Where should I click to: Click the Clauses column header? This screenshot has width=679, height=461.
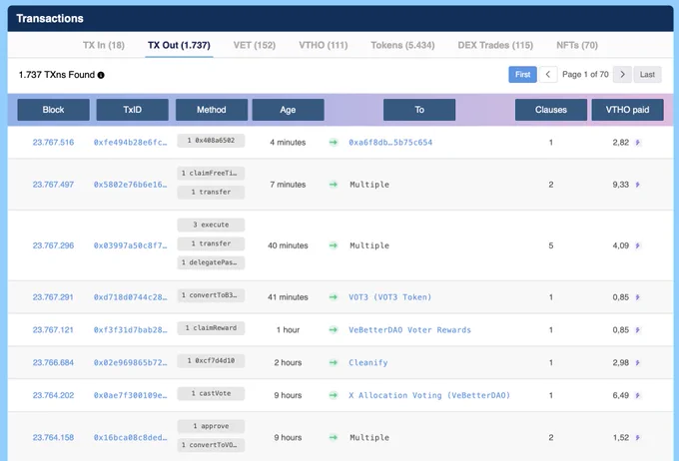click(x=551, y=110)
